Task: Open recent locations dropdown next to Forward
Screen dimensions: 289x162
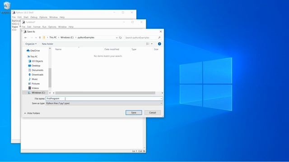Action: 36,38
